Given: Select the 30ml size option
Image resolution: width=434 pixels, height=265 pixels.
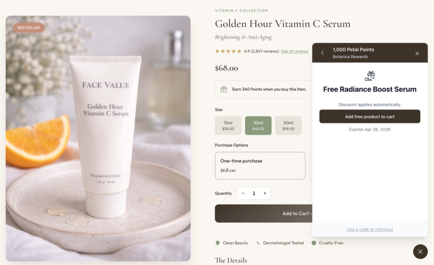Looking at the screenshot, I should [x=258, y=126].
